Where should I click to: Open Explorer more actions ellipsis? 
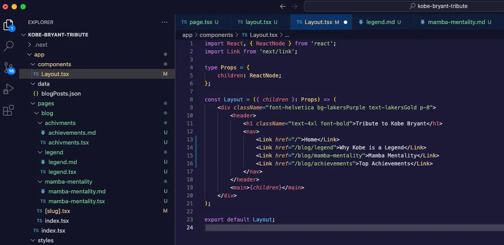165,22
